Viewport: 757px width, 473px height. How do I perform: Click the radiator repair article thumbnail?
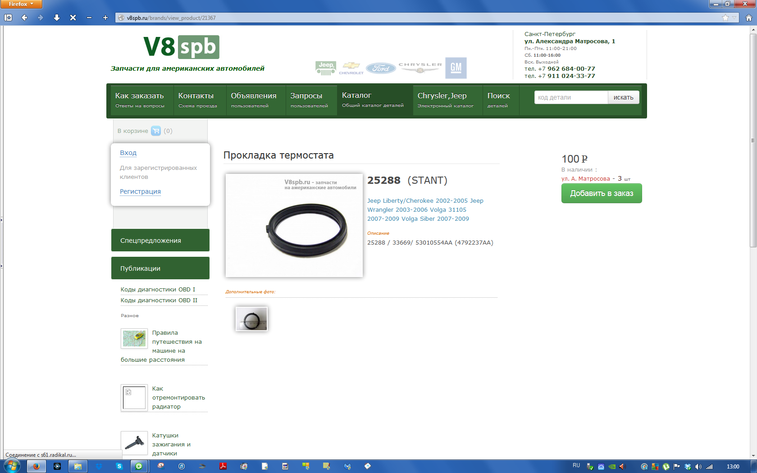[x=134, y=397]
